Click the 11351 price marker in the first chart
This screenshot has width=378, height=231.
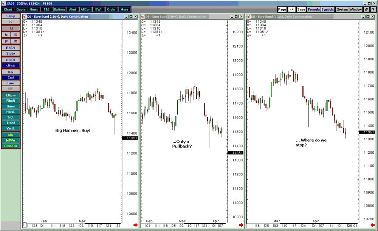point(130,138)
